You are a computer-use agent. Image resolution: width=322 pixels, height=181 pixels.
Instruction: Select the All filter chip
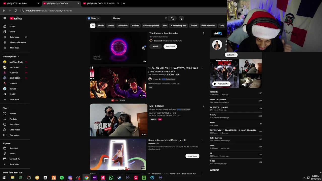coord(93,26)
